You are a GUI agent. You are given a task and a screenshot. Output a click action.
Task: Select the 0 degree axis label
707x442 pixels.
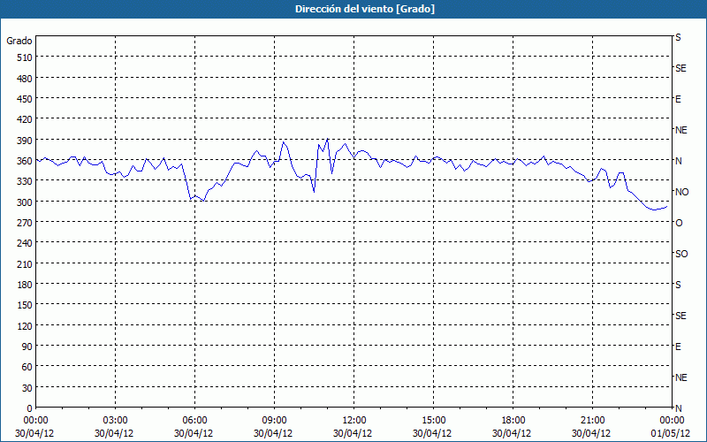pyautogui.click(x=30, y=408)
